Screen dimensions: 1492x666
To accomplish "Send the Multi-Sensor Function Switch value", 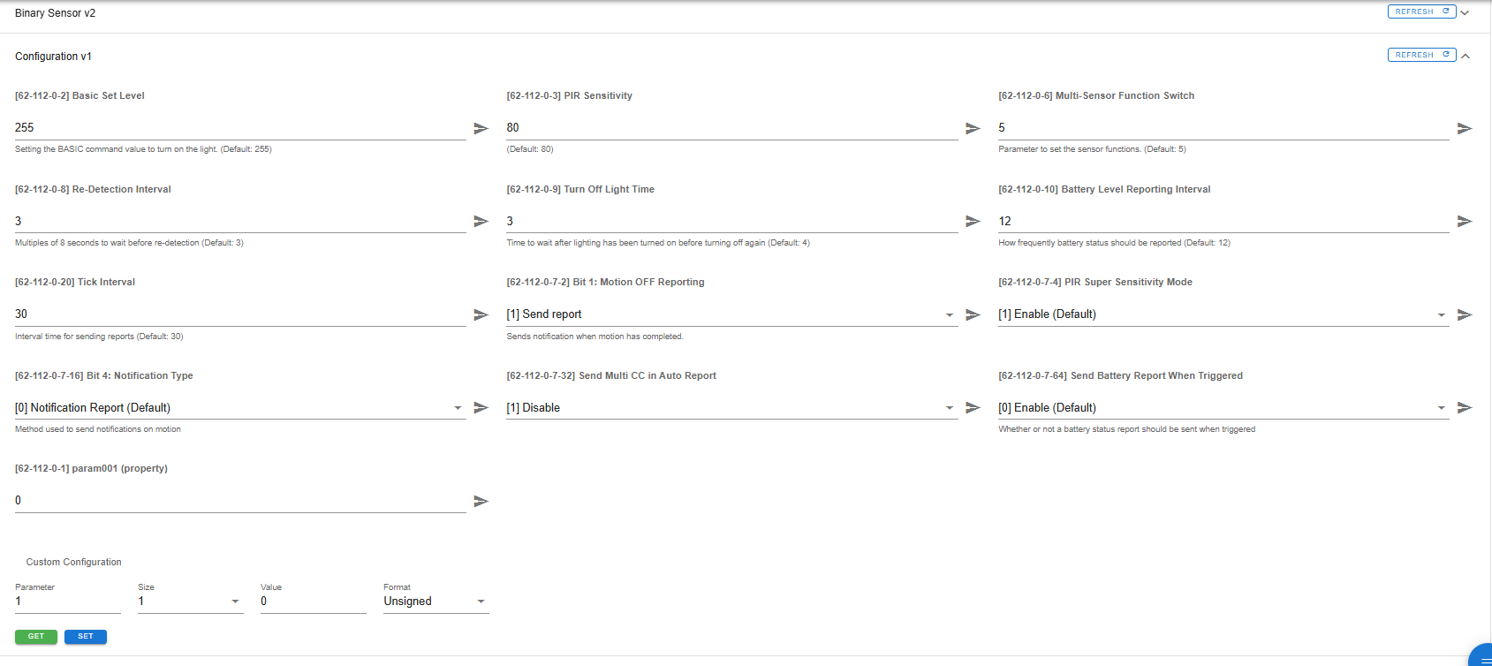I will 1464,128.
